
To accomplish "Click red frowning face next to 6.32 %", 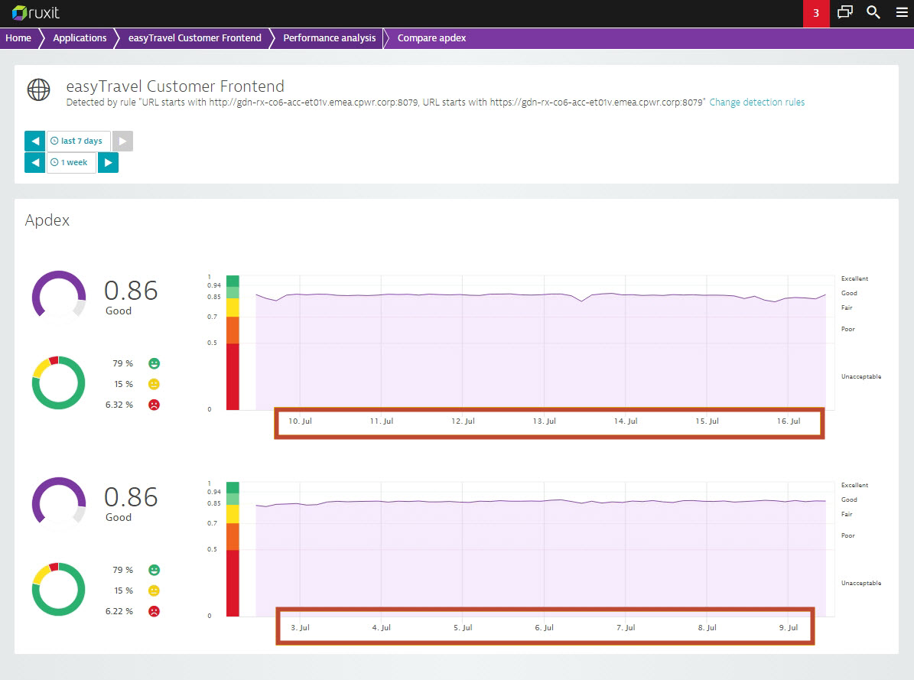I will (x=154, y=404).
